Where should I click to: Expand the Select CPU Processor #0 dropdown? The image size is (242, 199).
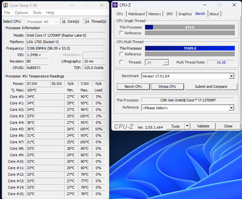pyautogui.click(x=43, y=22)
